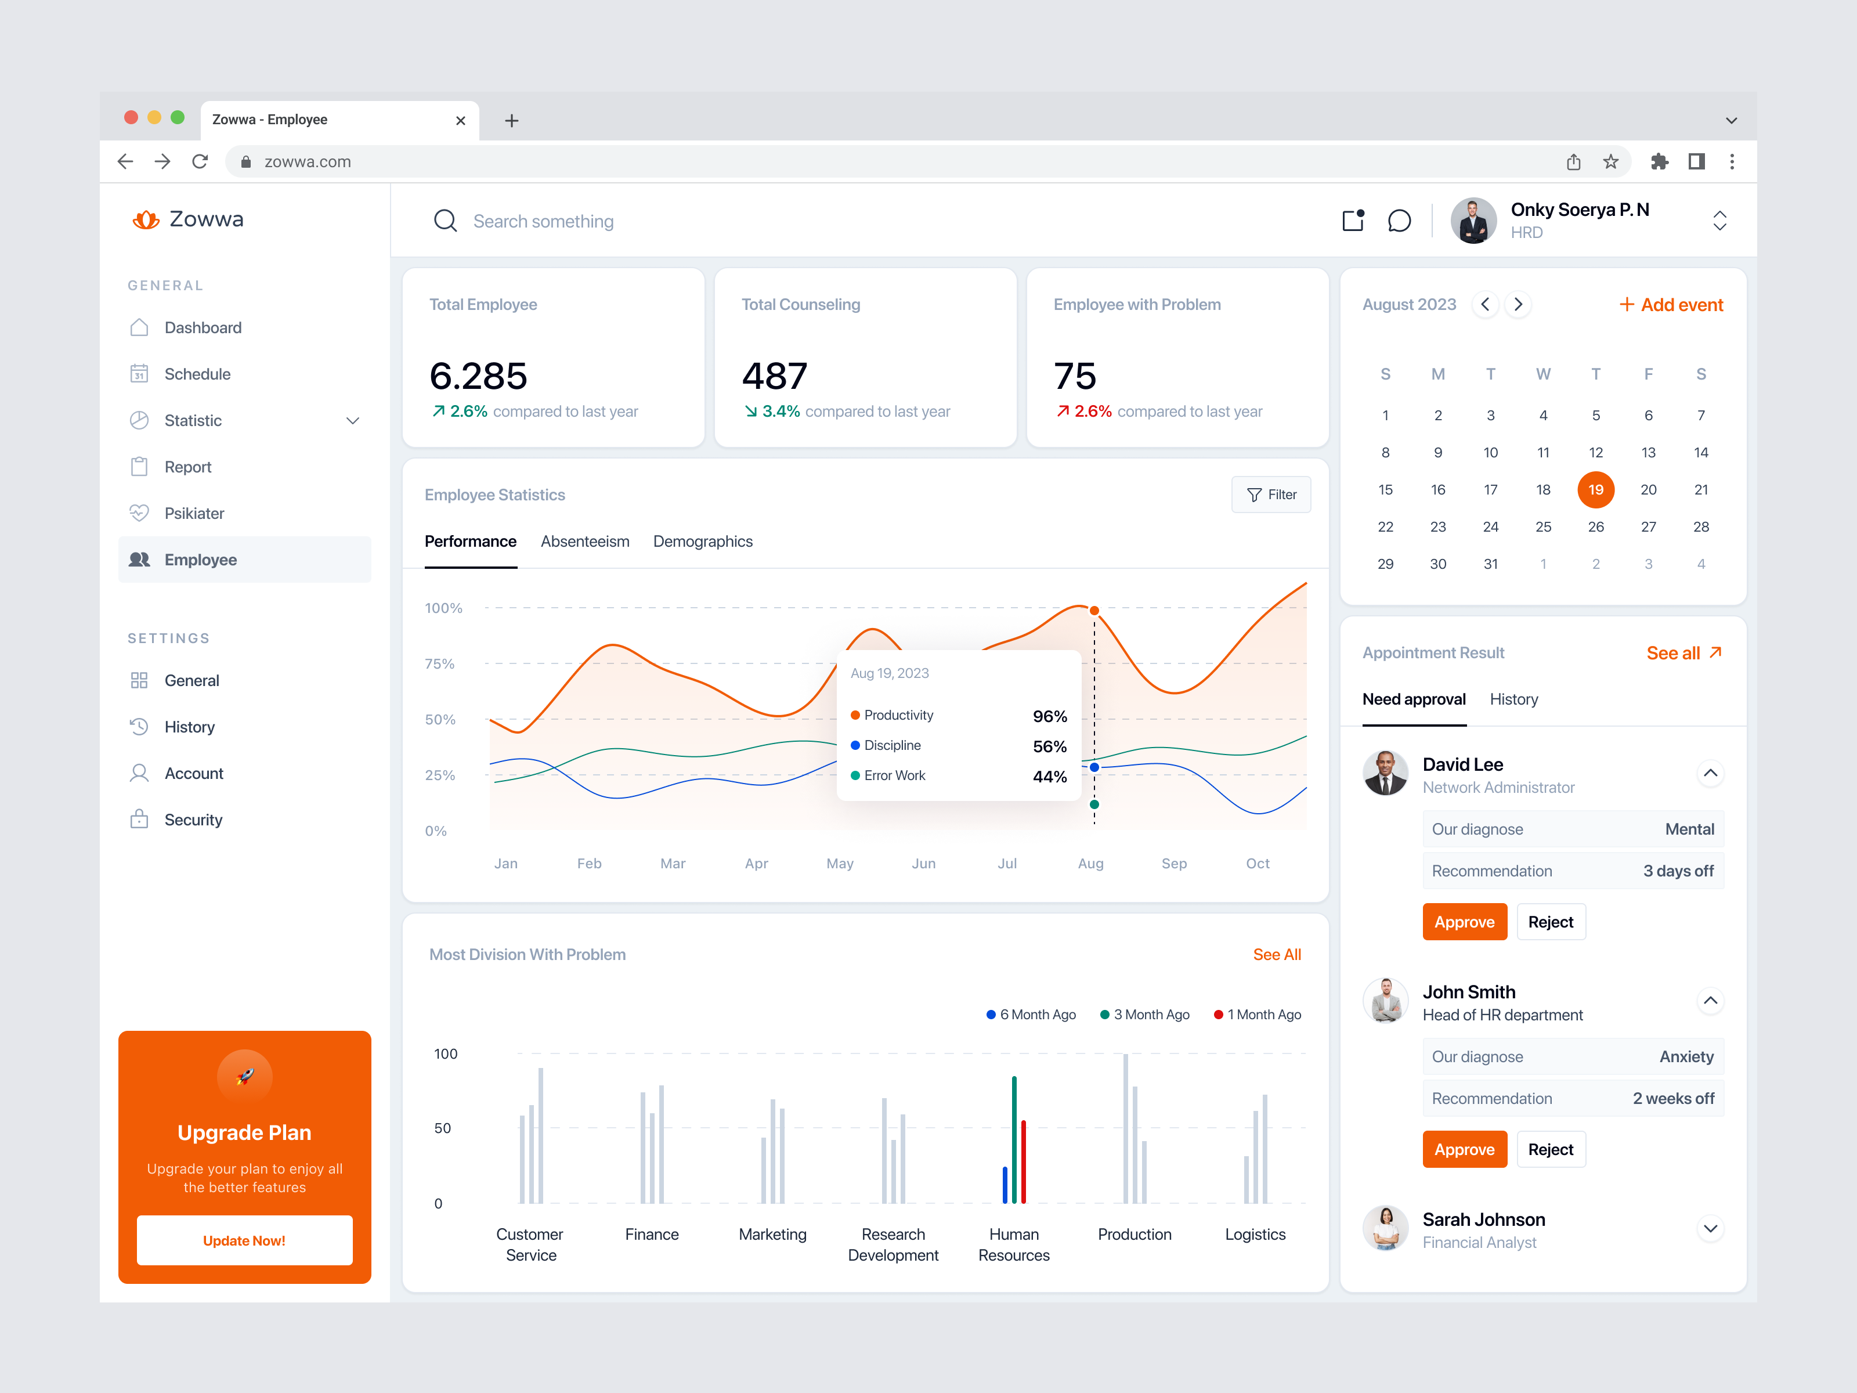Click the Zowwa logo
Viewport: 1857px width, 1393px height.
click(187, 219)
